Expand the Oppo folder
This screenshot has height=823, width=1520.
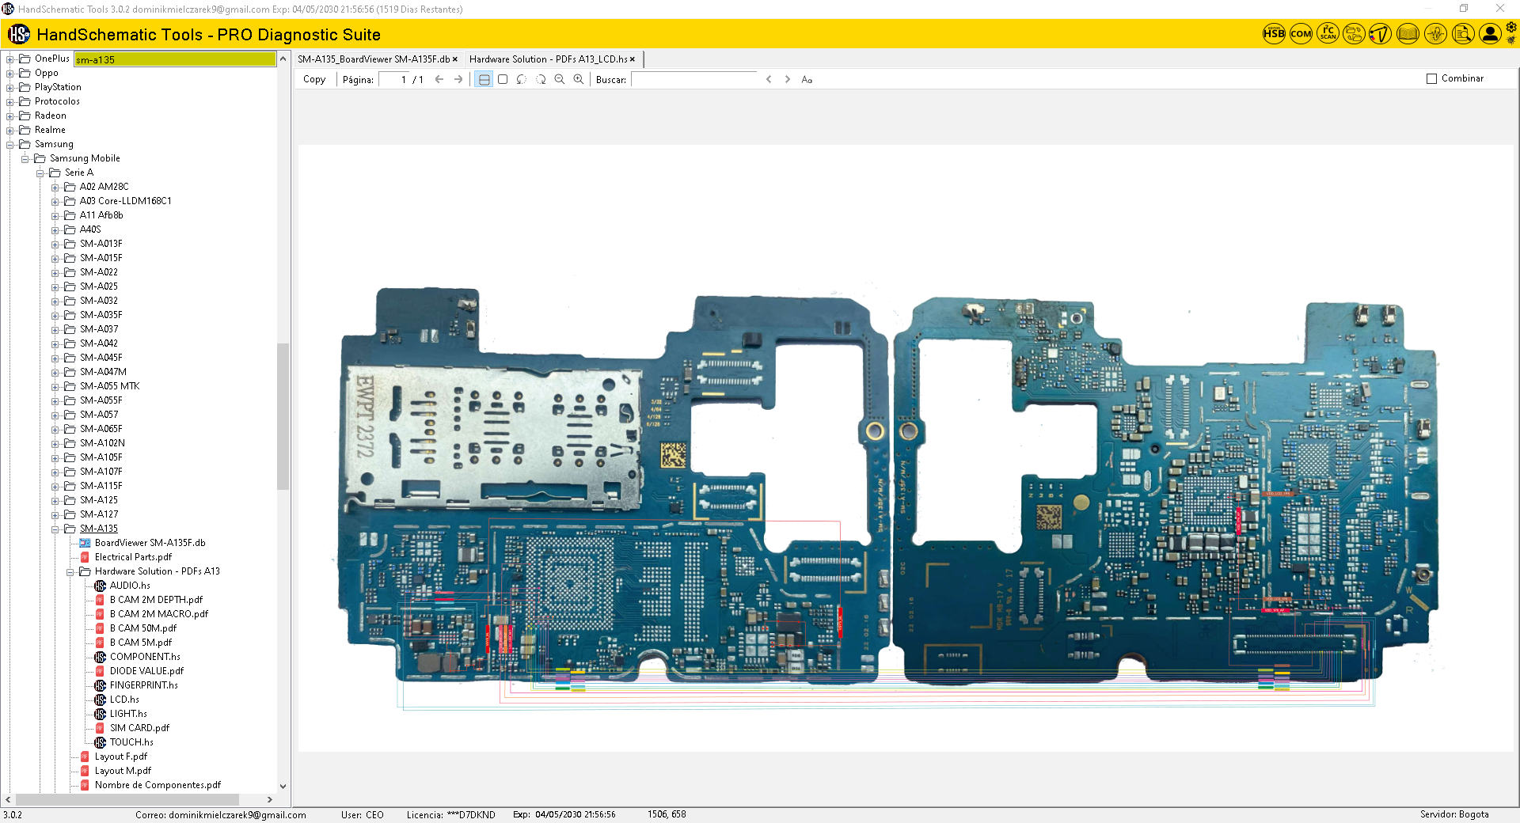tap(10, 73)
